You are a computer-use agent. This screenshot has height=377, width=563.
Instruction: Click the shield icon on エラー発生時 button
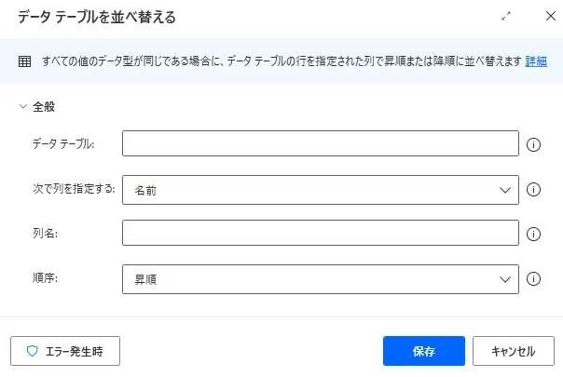click(x=32, y=352)
